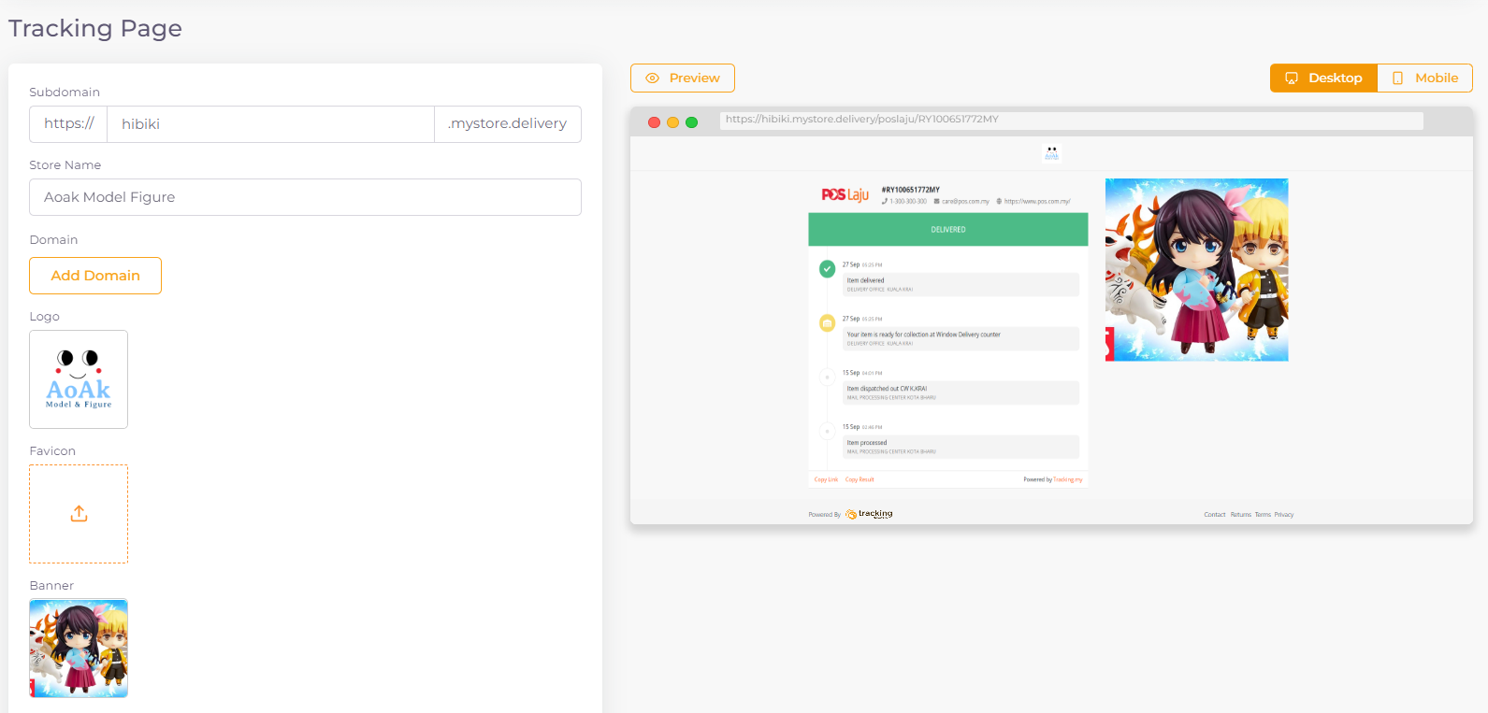The image size is (1488, 713).
Task: Click the Item dispatched timeline dot icon
Action: (827, 378)
